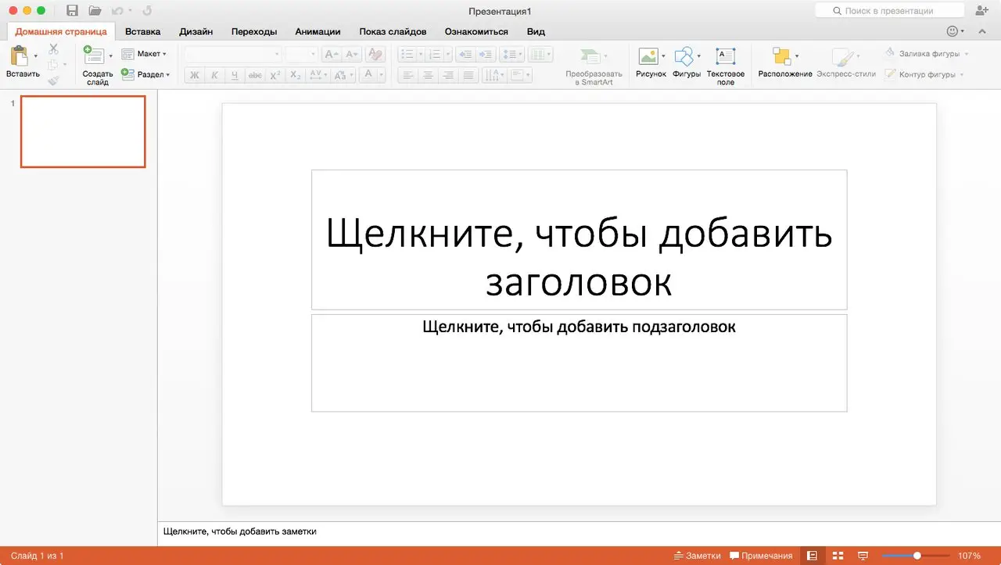Open the Вид tab

[x=536, y=32]
